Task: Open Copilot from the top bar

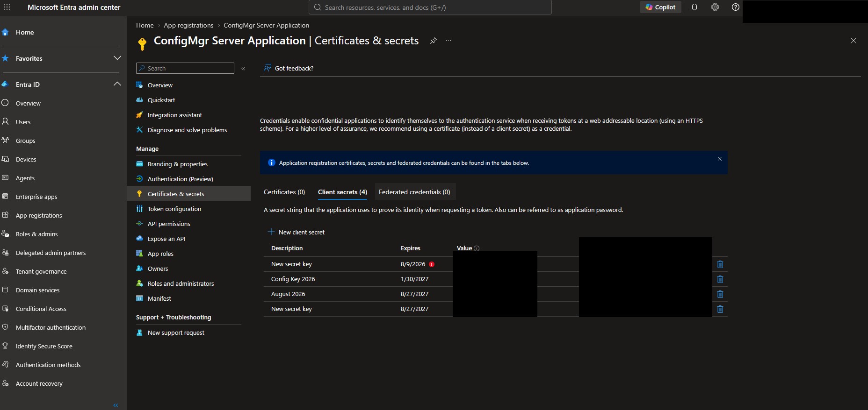Action: tap(660, 7)
